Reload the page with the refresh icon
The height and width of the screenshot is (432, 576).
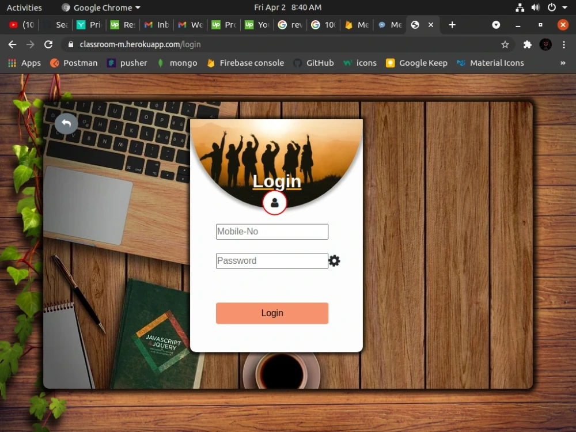[48, 44]
